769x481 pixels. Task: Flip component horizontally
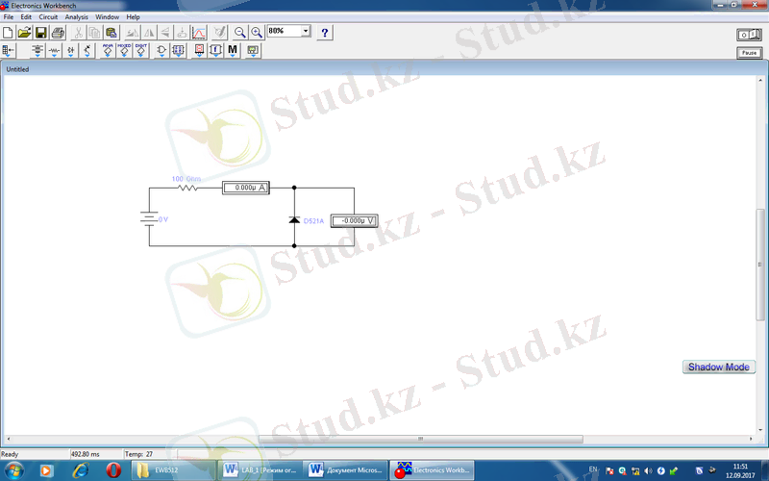[149, 33]
